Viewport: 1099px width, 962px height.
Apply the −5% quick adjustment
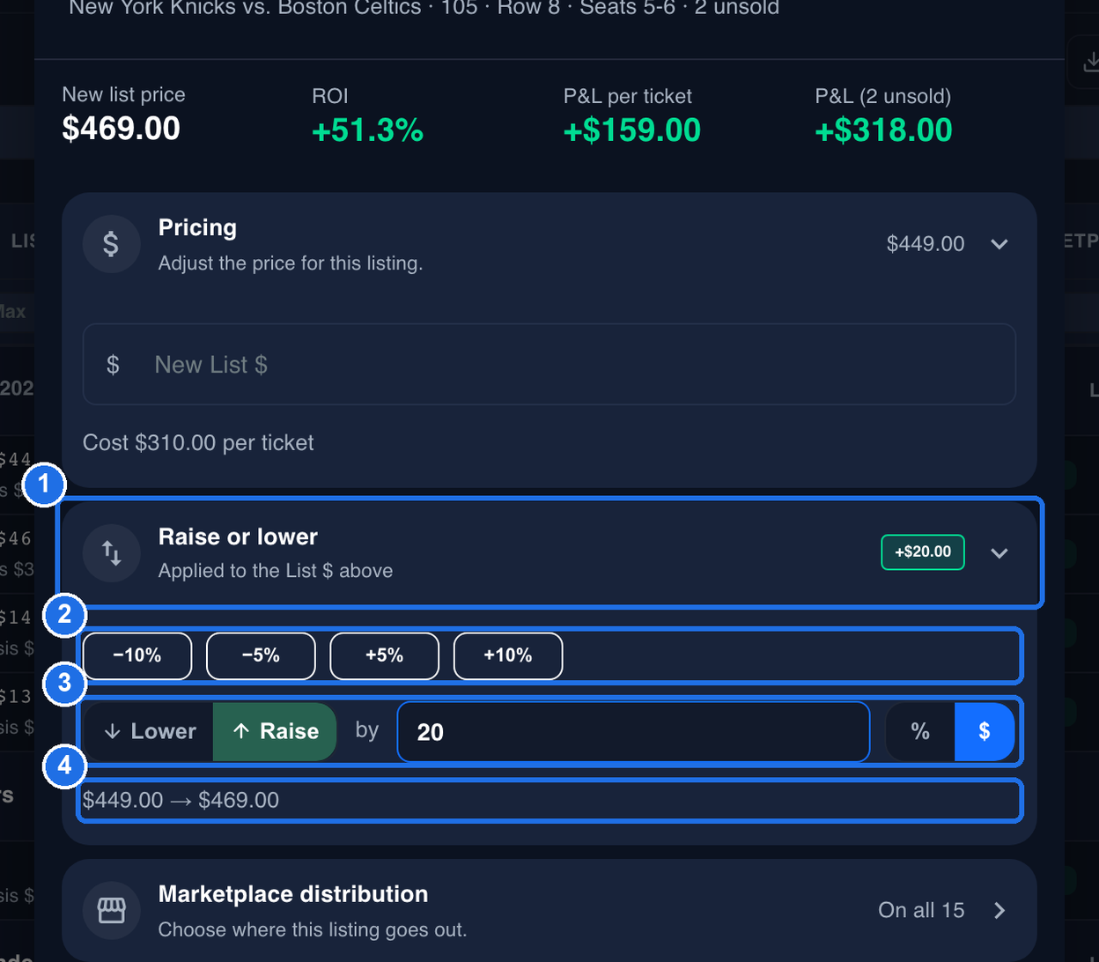click(261, 655)
